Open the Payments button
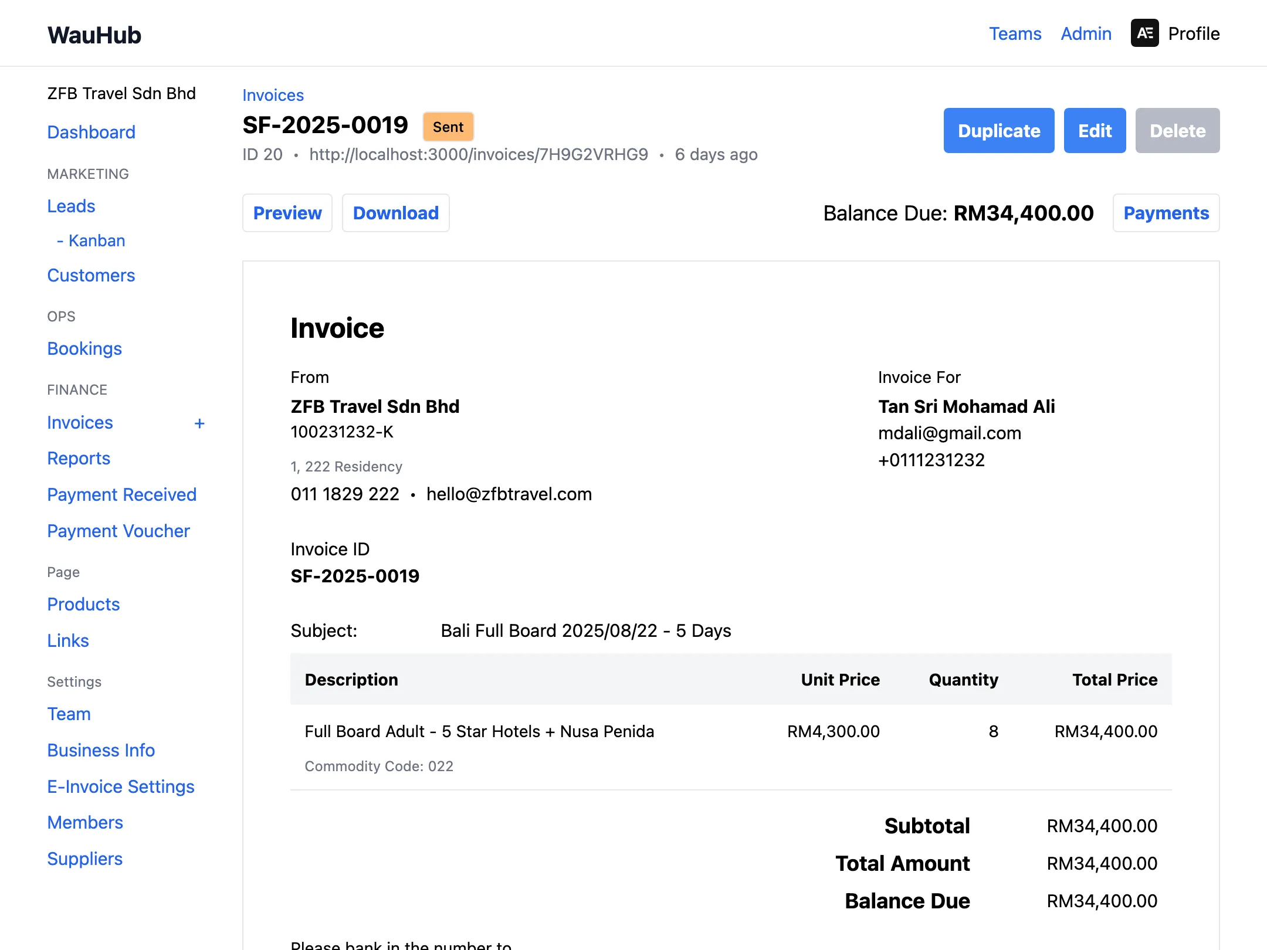Image resolution: width=1267 pixels, height=950 pixels. point(1166,213)
